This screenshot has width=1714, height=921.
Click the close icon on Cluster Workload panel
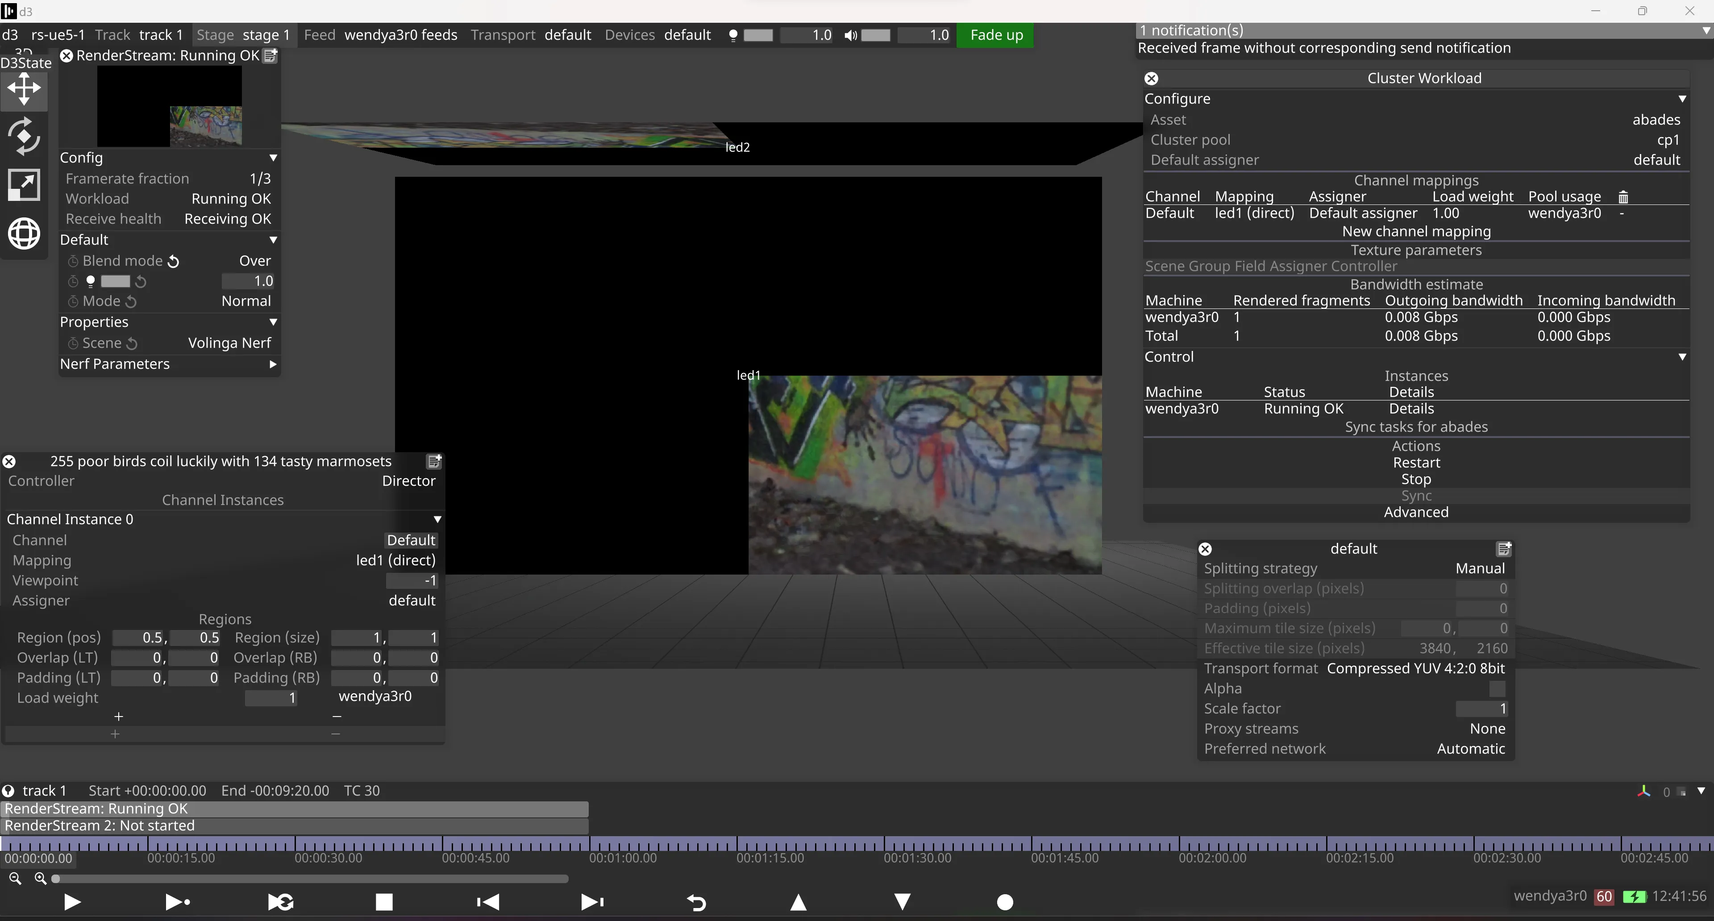pos(1152,77)
